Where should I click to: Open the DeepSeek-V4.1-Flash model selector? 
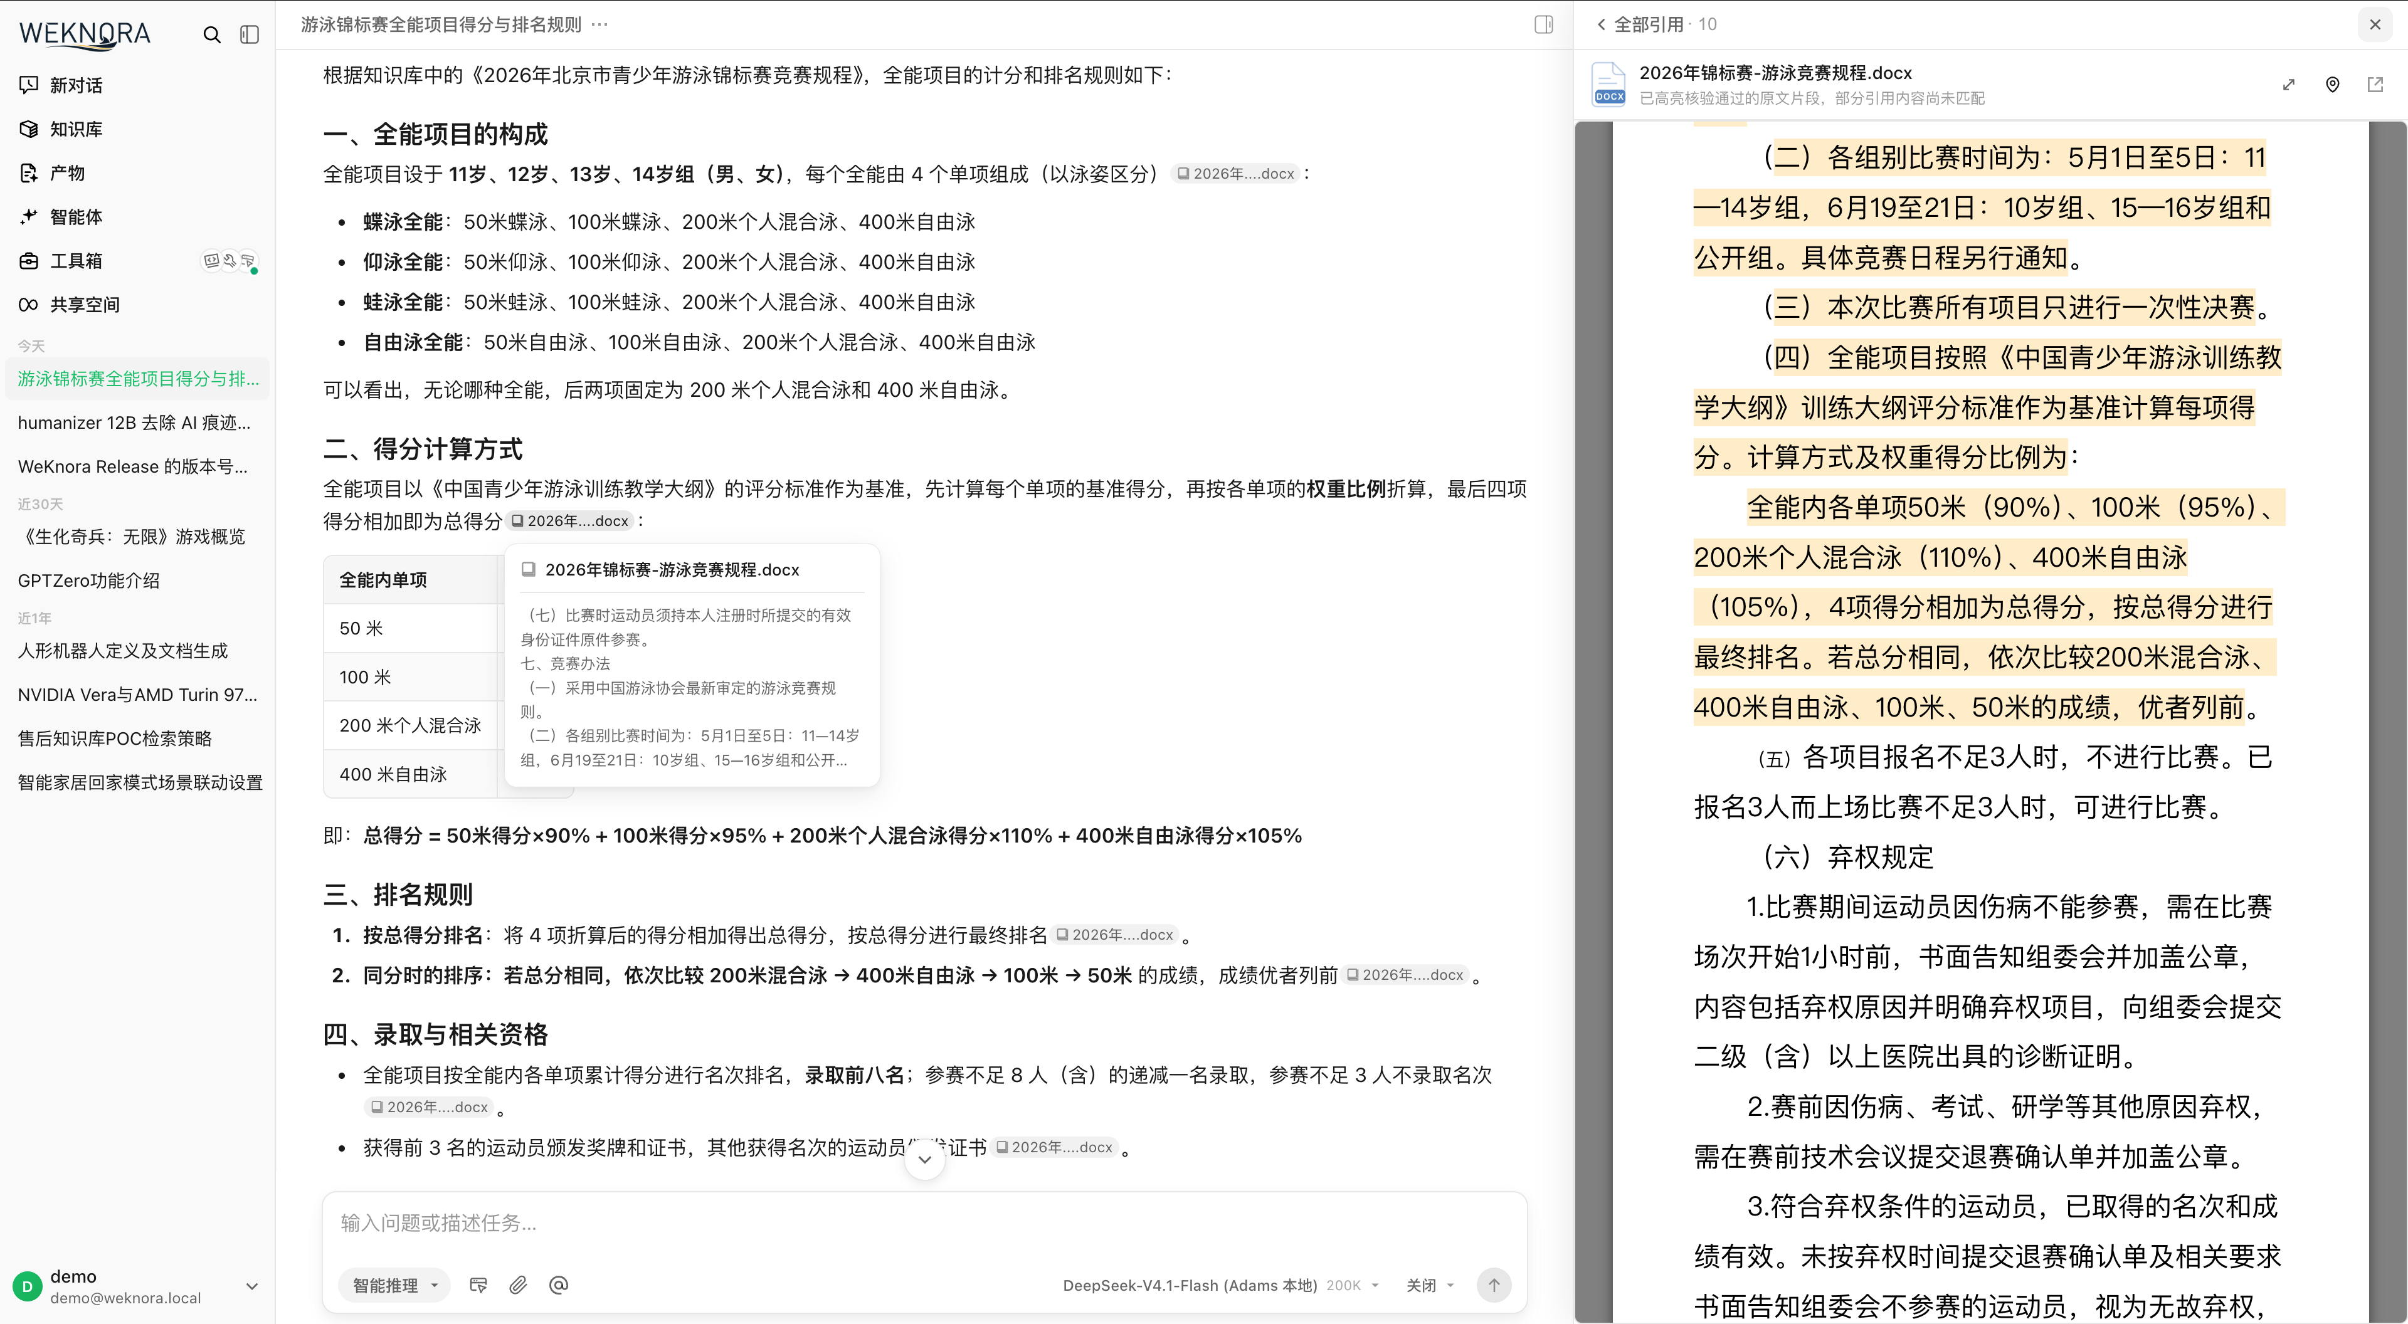(x=1221, y=1286)
